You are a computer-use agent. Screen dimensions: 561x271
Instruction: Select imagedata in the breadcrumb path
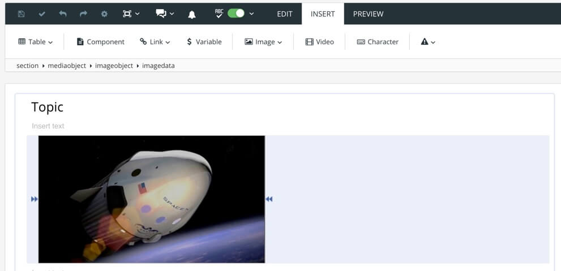159,66
